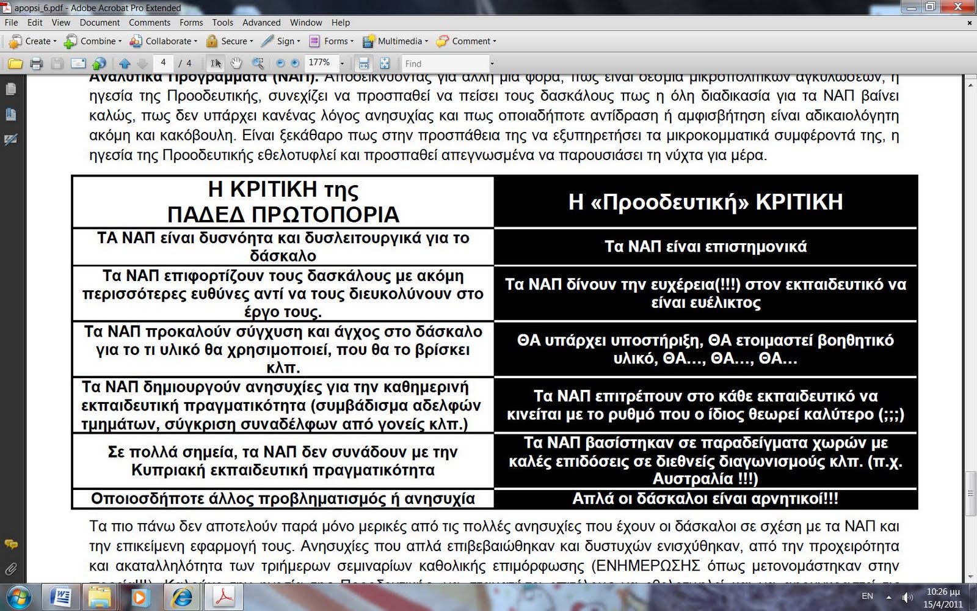Switch to the Hand tool
The height and width of the screenshot is (611, 977).
click(236, 64)
